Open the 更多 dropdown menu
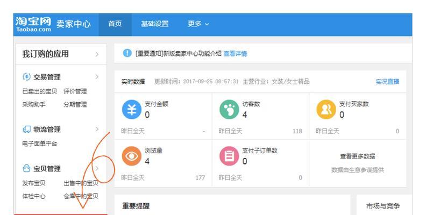 click(198, 24)
